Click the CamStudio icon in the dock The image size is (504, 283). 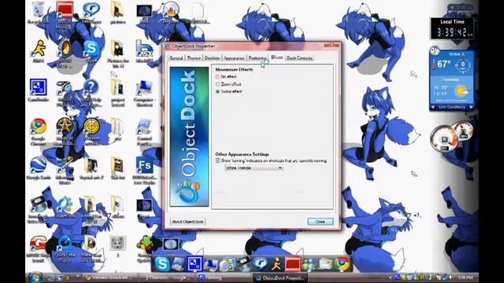point(195,264)
